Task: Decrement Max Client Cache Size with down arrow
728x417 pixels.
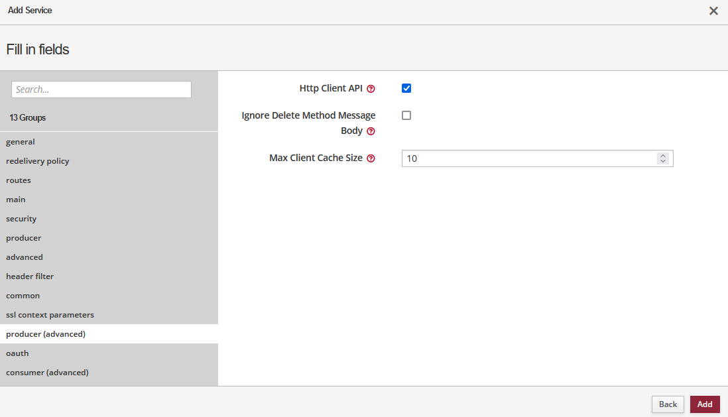Action: click(x=662, y=161)
